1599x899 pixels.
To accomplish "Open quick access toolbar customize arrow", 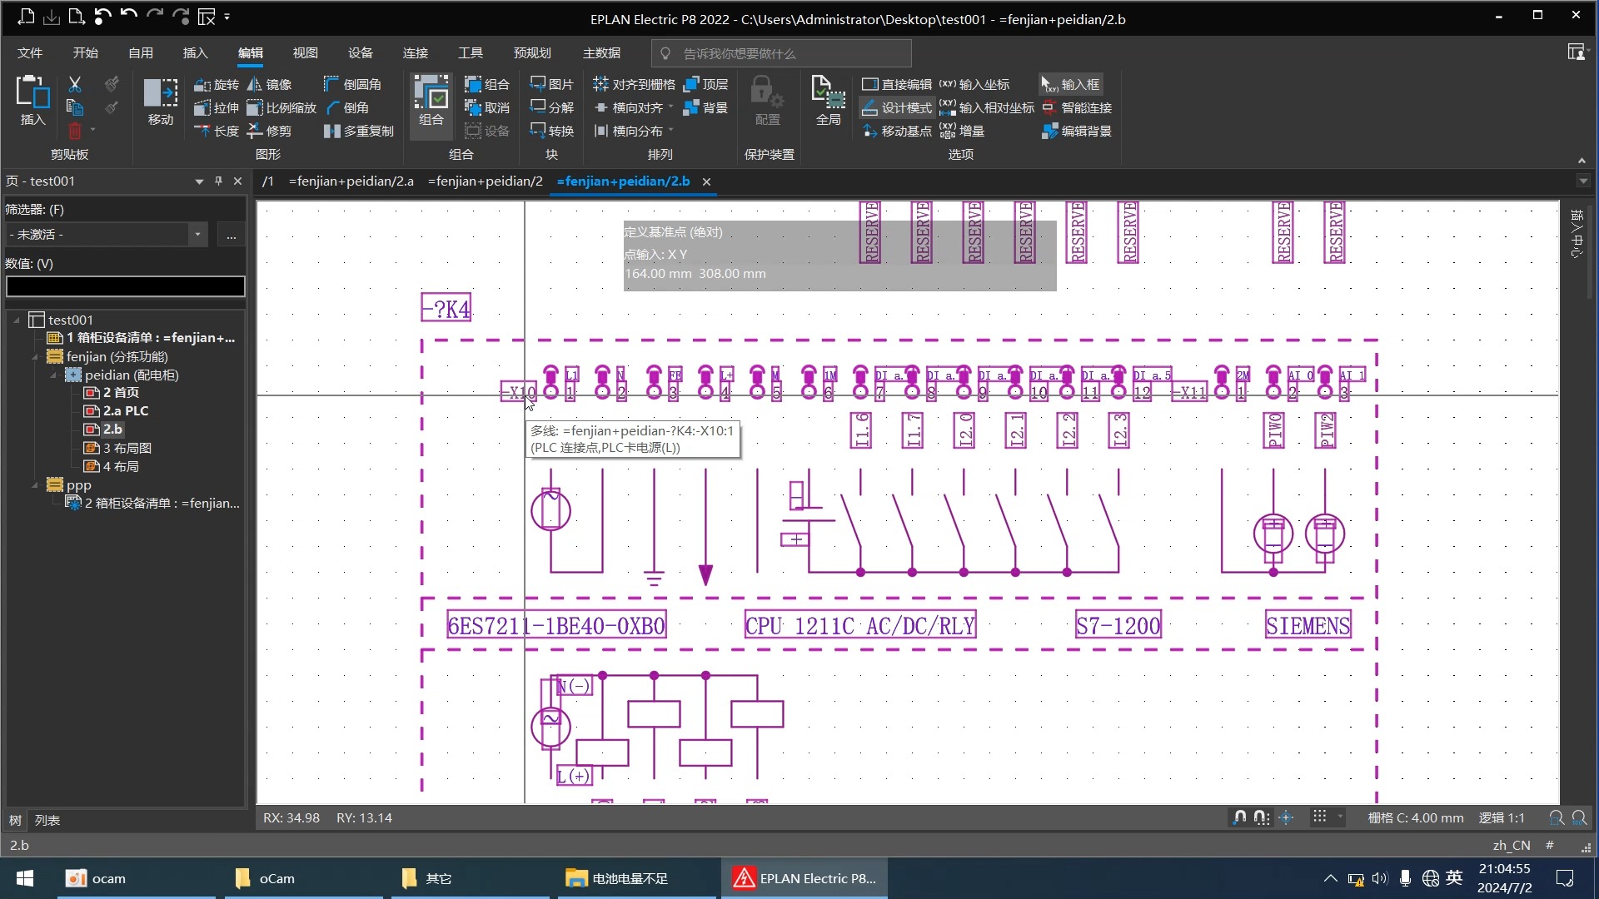I will point(227,16).
